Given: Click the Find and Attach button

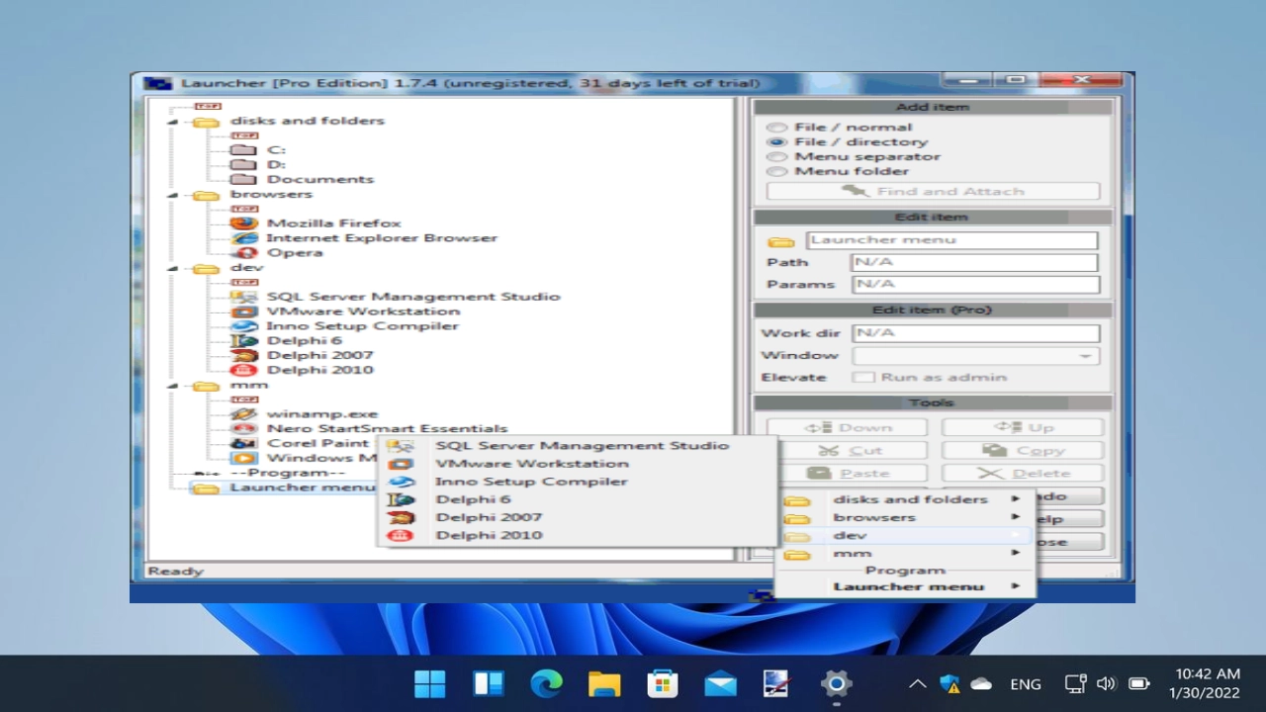Looking at the screenshot, I should (933, 192).
